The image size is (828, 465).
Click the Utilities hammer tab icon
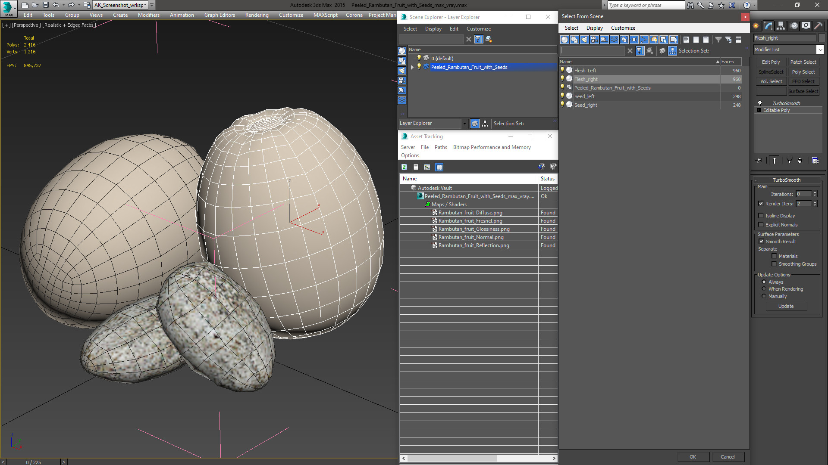coord(818,26)
